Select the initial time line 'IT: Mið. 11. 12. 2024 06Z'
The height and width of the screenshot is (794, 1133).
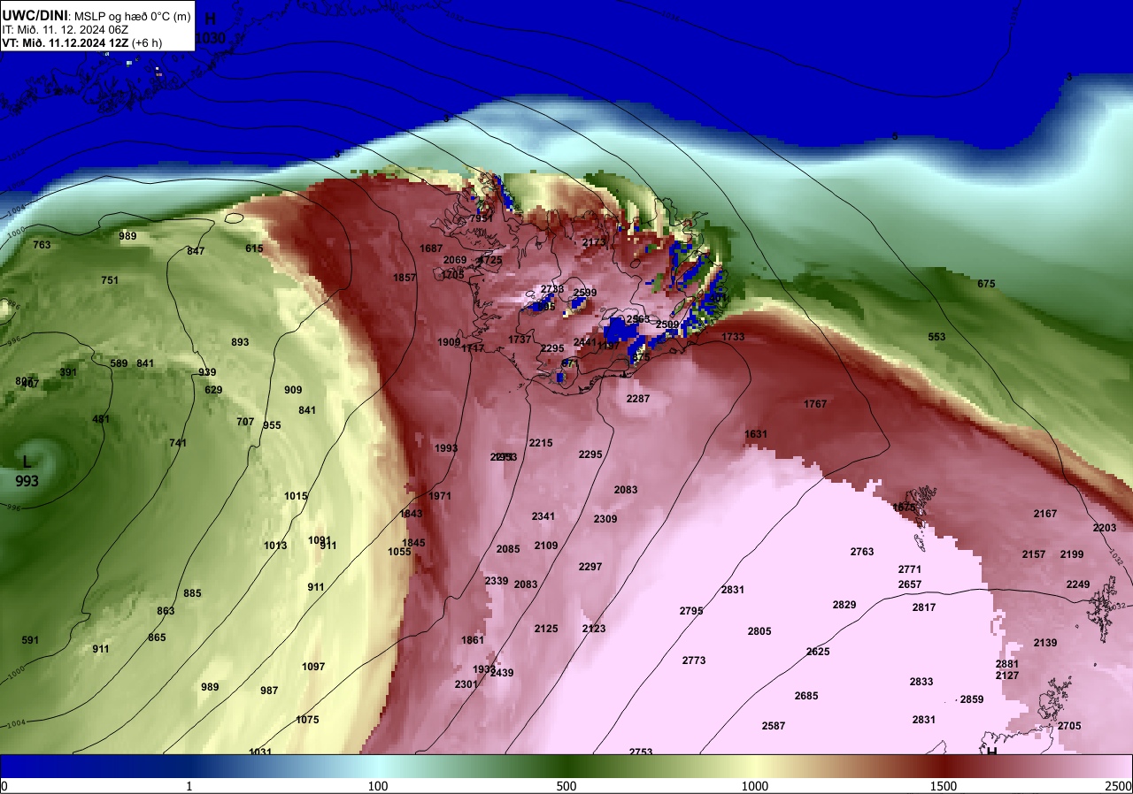click(x=64, y=29)
